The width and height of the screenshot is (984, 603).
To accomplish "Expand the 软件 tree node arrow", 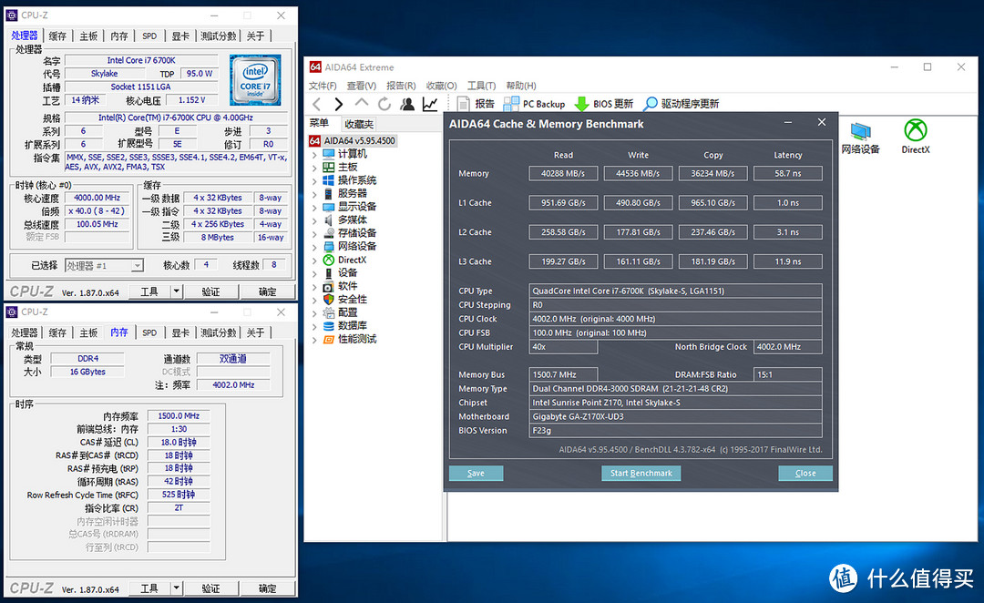I will tap(314, 286).
